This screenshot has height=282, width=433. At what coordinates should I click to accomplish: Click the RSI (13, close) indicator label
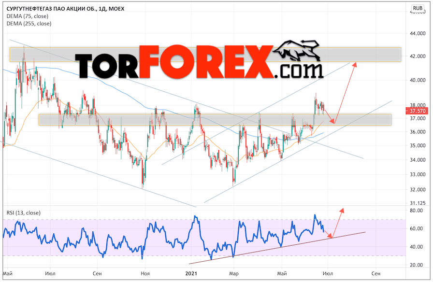(x=24, y=213)
